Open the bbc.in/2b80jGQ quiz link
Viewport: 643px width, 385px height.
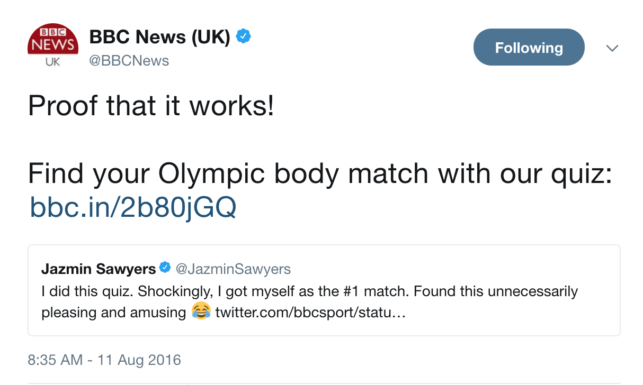pos(133,208)
